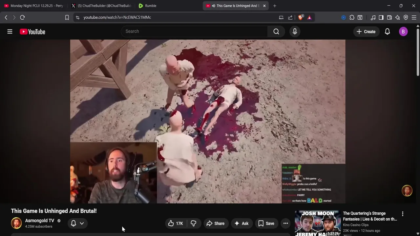Mute audio via the tab speaker icon
The width and height of the screenshot is (420, 236).
[x=214, y=6]
